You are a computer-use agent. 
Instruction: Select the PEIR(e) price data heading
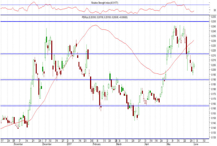click(x=105, y=17)
